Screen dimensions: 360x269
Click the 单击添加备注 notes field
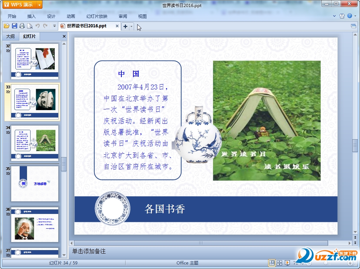coord(89,251)
